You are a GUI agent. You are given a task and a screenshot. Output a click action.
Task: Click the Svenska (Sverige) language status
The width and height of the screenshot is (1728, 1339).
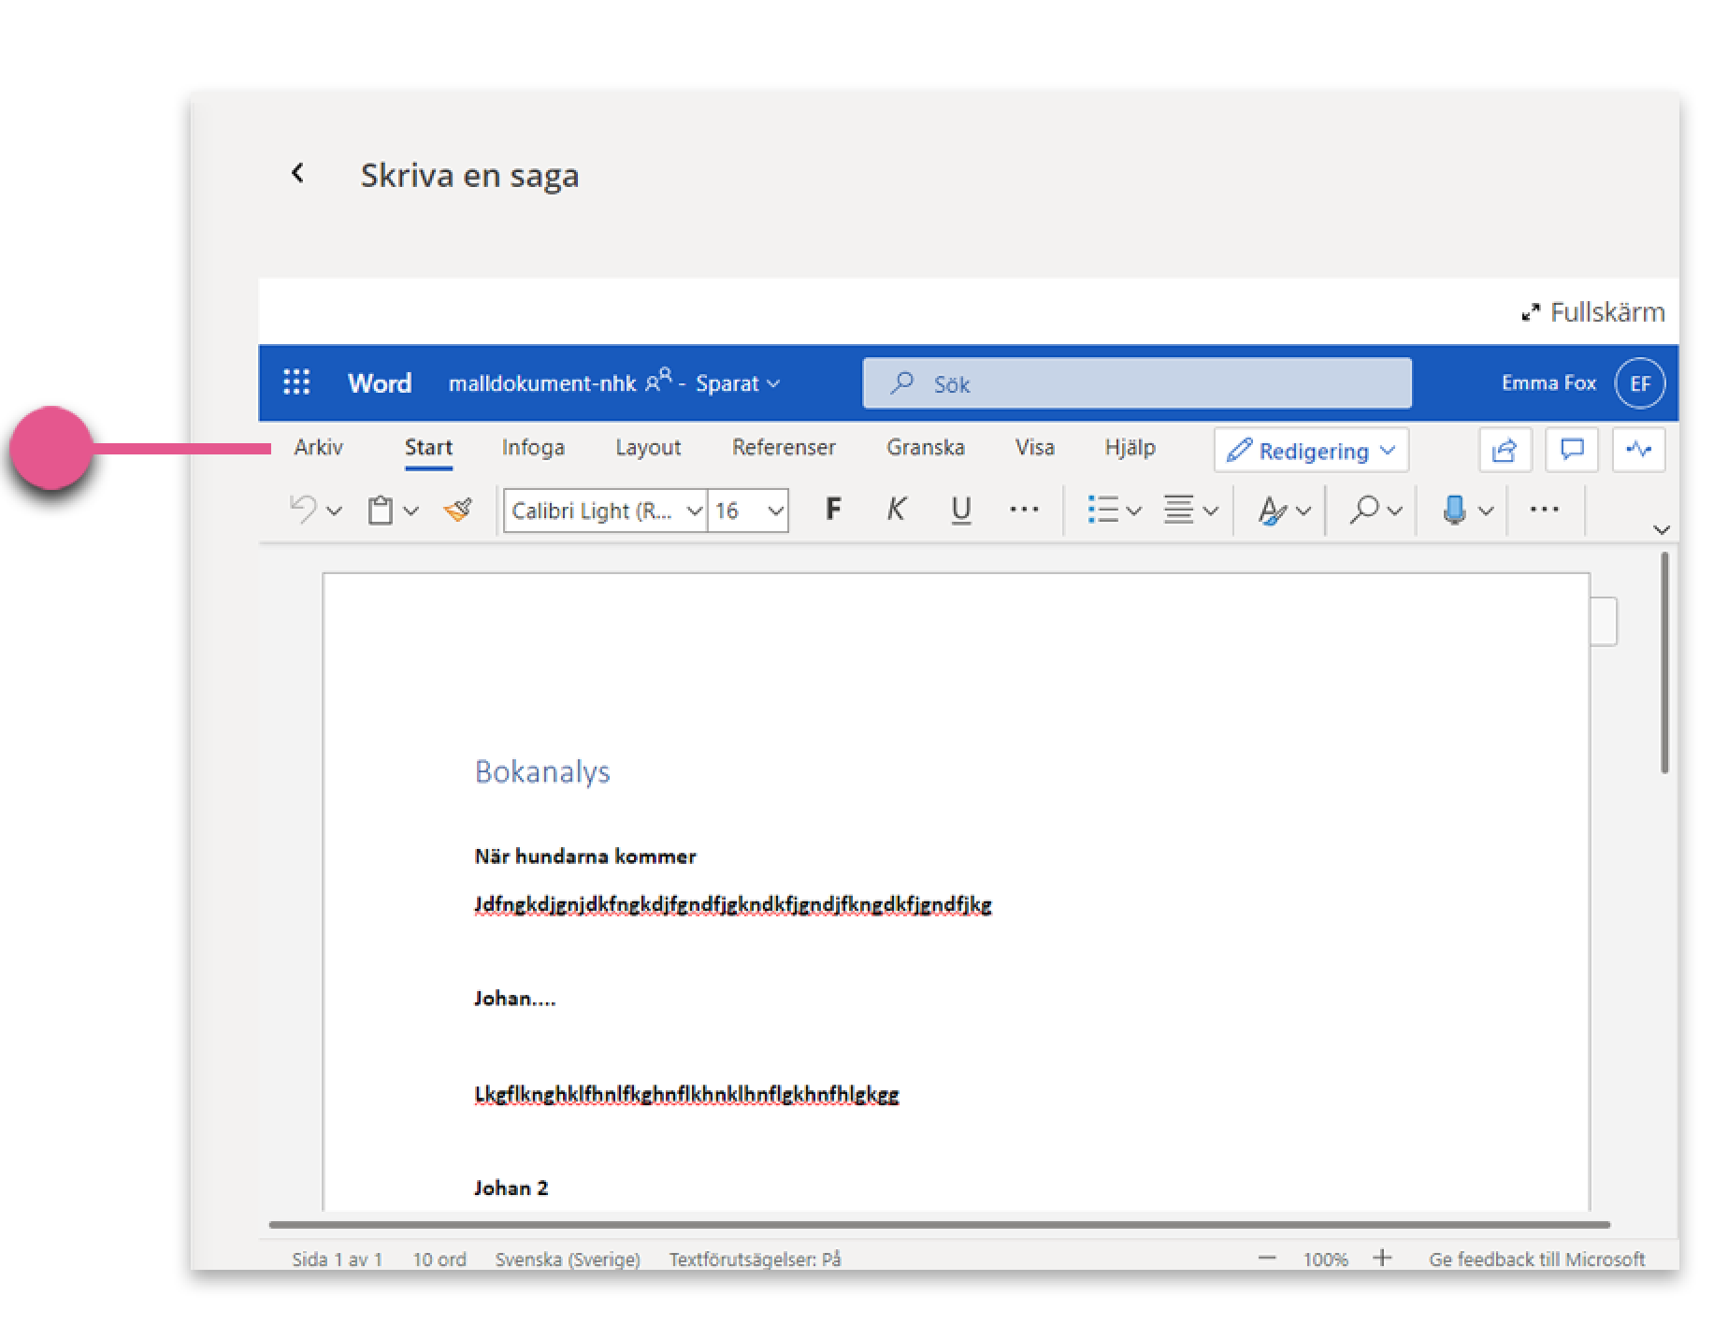pos(568,1259)
